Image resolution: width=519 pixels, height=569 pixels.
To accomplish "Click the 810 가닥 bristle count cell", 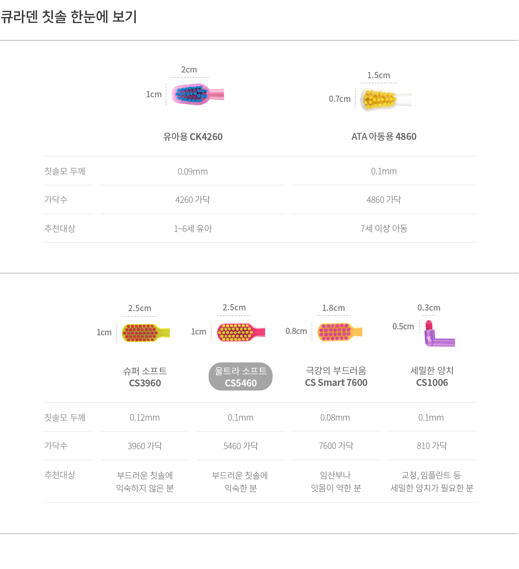I will [432, 446].
